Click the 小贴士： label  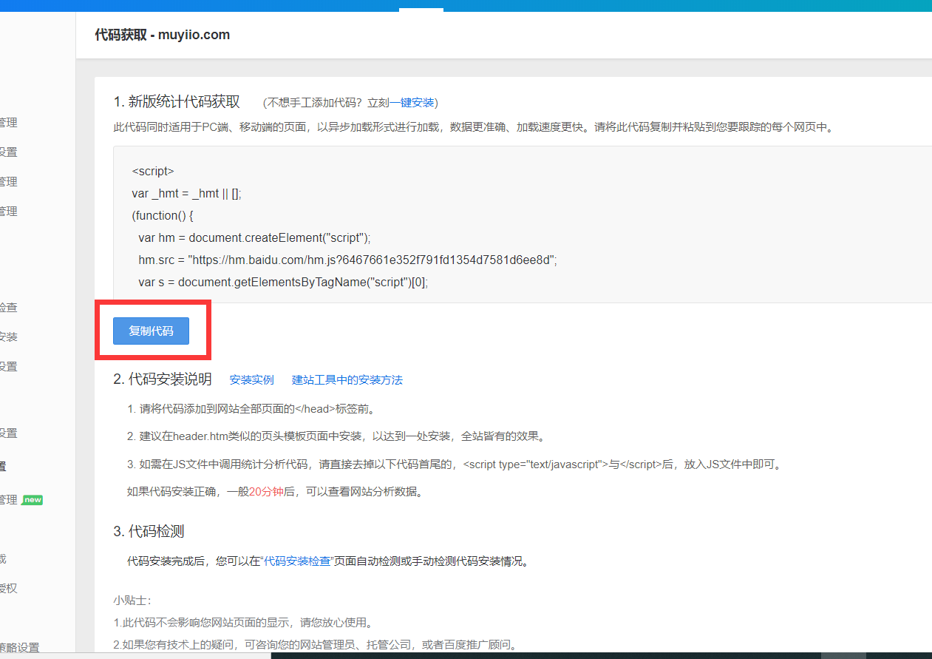point(132,600)
